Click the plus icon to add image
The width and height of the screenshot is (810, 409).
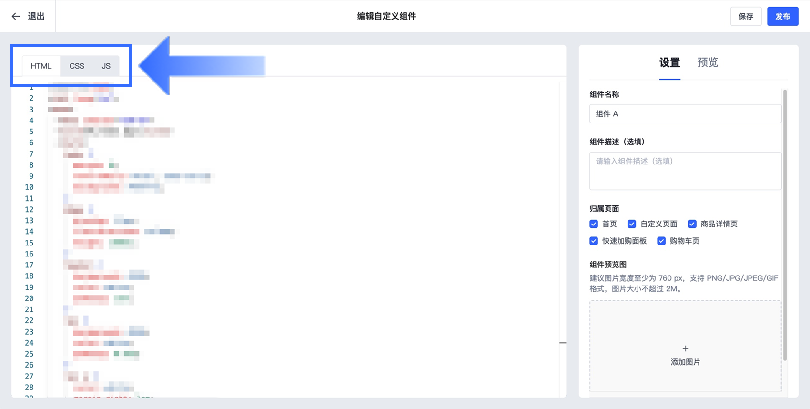click(685, 348)
